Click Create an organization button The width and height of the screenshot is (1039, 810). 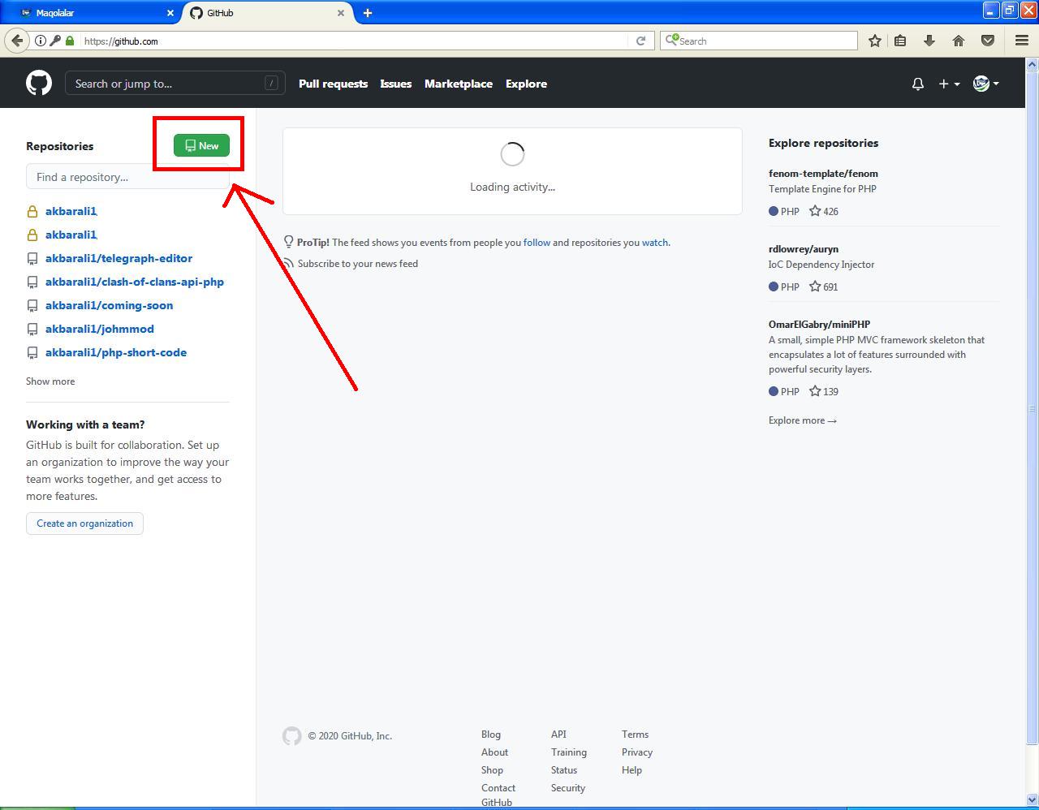tap(84, 523)
